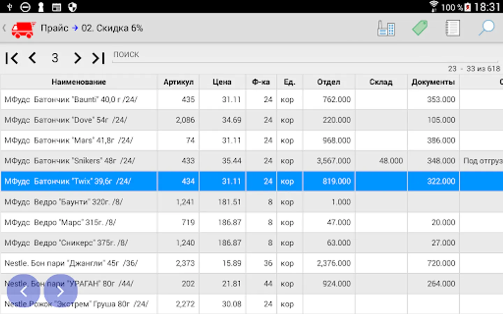Tap the calendar notification icon in status bar
The image size is (503, 314).
57,7
